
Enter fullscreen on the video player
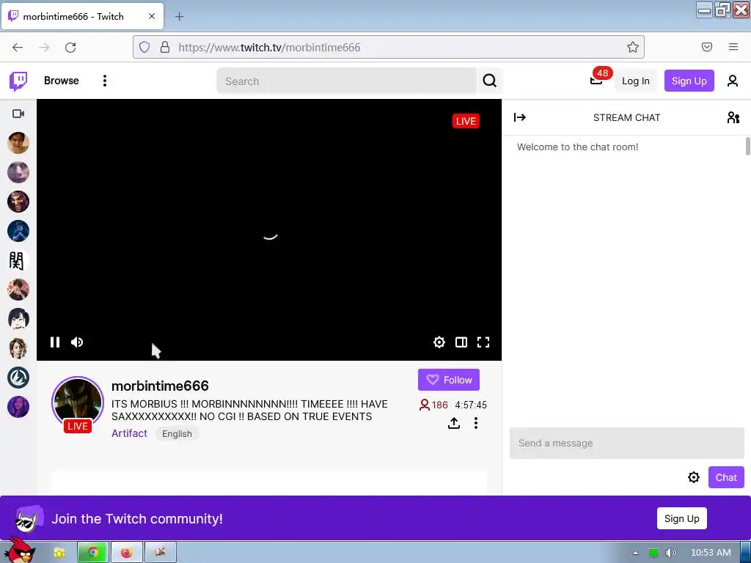click(x=483, y=342)
